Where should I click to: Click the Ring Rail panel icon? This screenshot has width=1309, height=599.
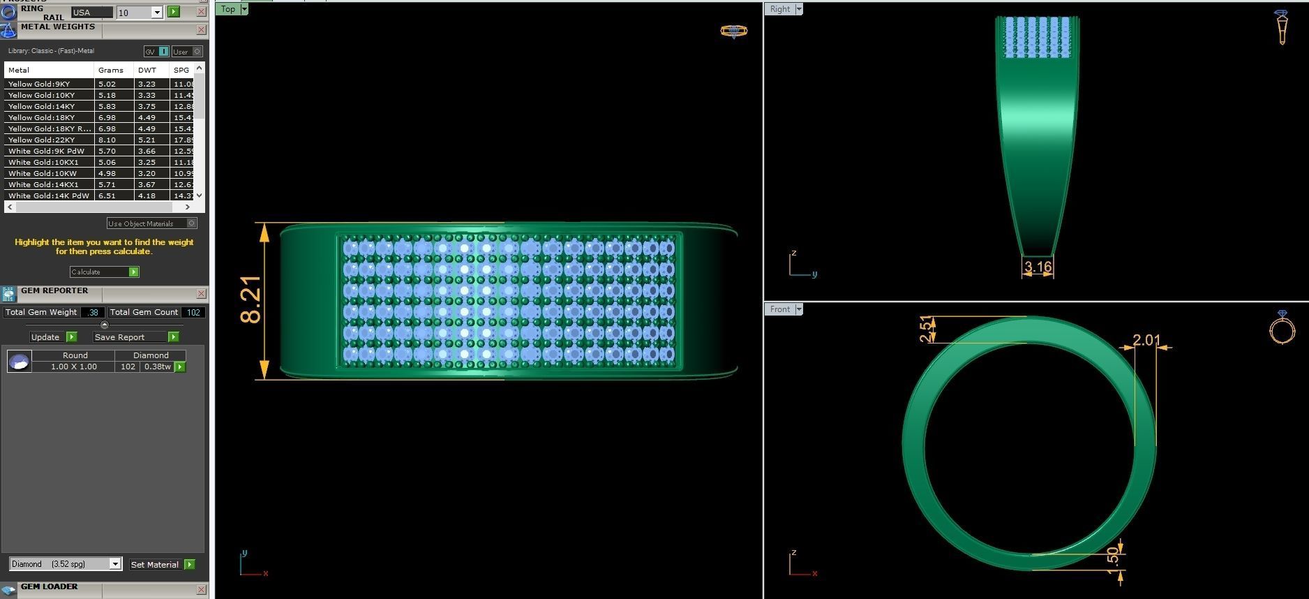8,12
